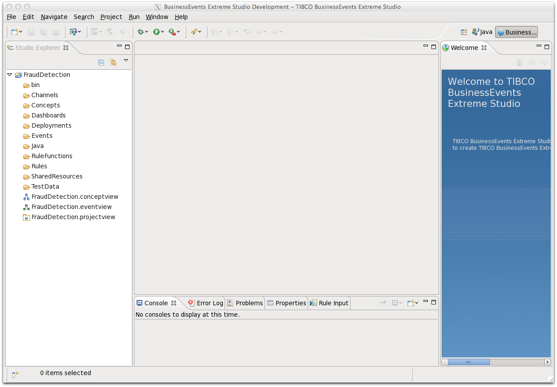
Task: Click the Previous Annotation toolbar icon
Action: pyautogui.click(x=230, y=32)
